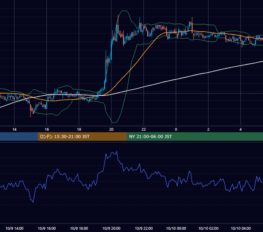Click the 18 hour axis label
263x232 pixels.
tap(79, 130)
